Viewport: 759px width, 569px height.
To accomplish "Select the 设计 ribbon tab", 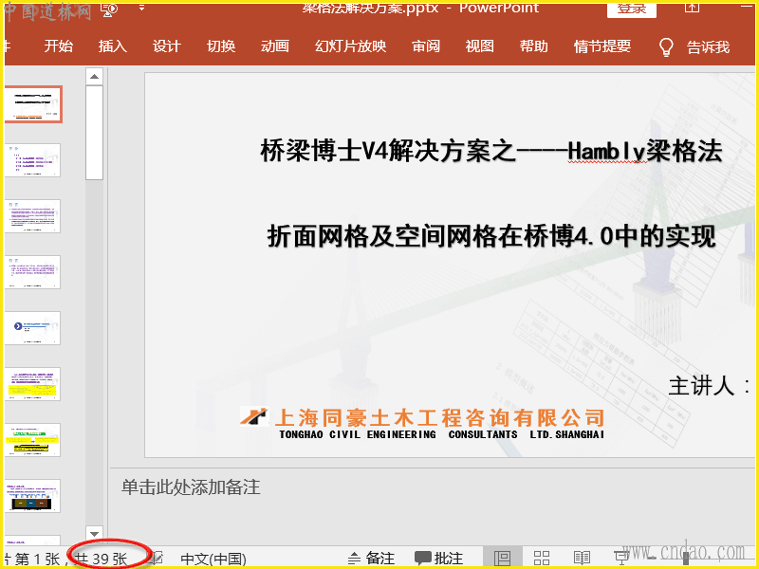I will [167, 46].
